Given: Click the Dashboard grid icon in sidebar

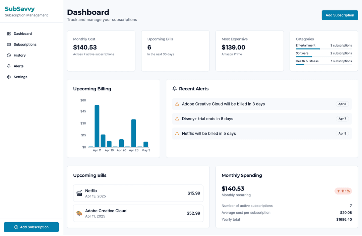Looking at the screenshot, I should [9, 34].
